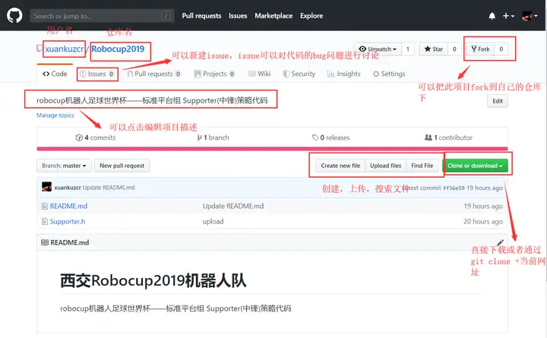The height and width of the screenshot is (338, 547).
Task: Click Upload files button
Action: coord(385,166)
